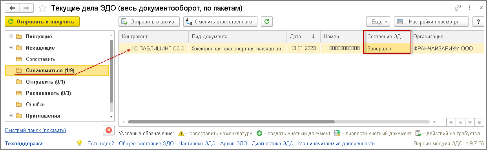Click Сменить ответственного button
The height and width of the screenshot is (150, 487).
[221, 21]
